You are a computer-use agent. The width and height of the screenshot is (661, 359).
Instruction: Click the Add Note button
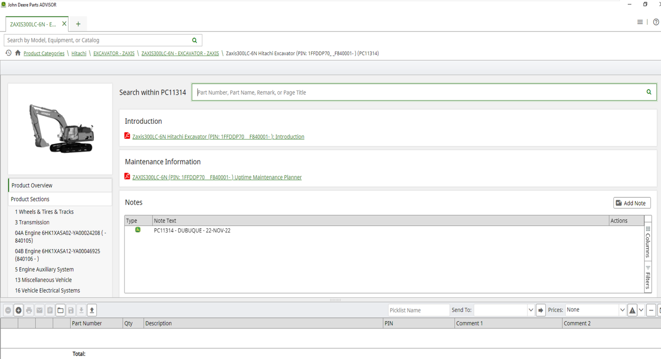click(632, 203)
